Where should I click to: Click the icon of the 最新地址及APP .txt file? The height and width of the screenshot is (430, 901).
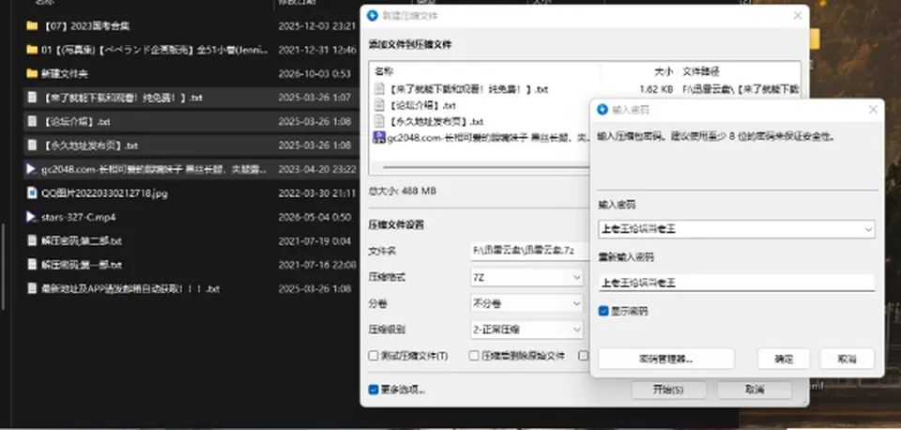(x=32, y=288)
